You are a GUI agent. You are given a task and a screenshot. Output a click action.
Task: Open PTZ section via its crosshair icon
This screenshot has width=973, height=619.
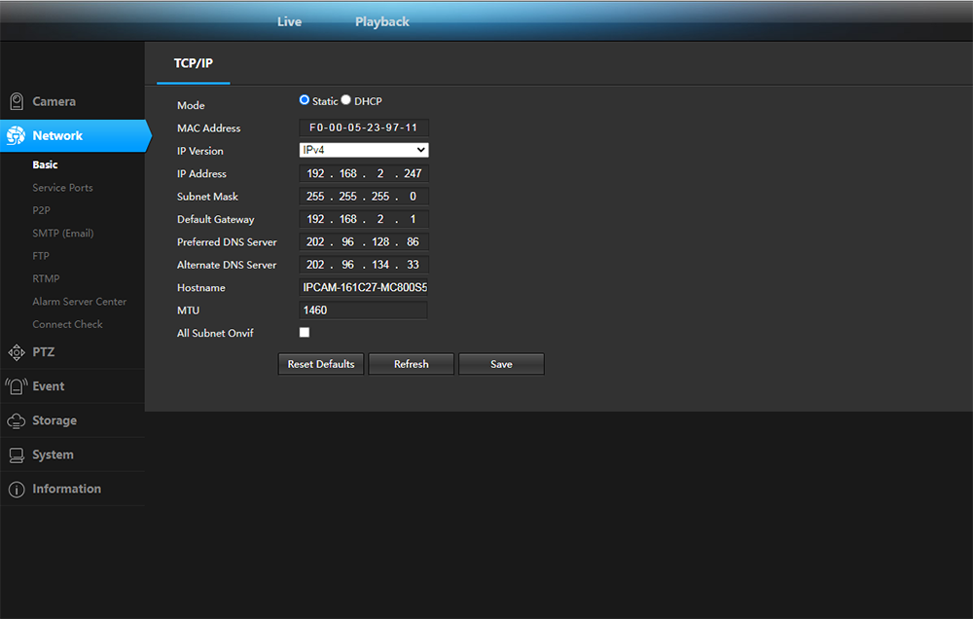(x=16, y=352)
